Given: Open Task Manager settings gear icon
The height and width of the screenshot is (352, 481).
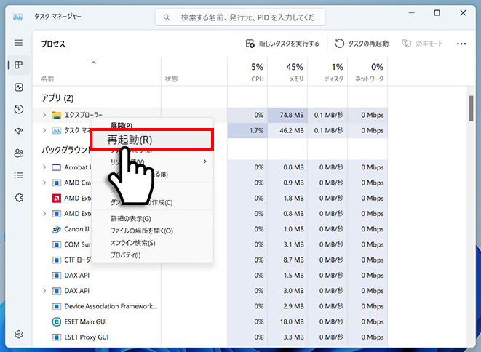Looking at the screenshot, I should pos(19,334).
